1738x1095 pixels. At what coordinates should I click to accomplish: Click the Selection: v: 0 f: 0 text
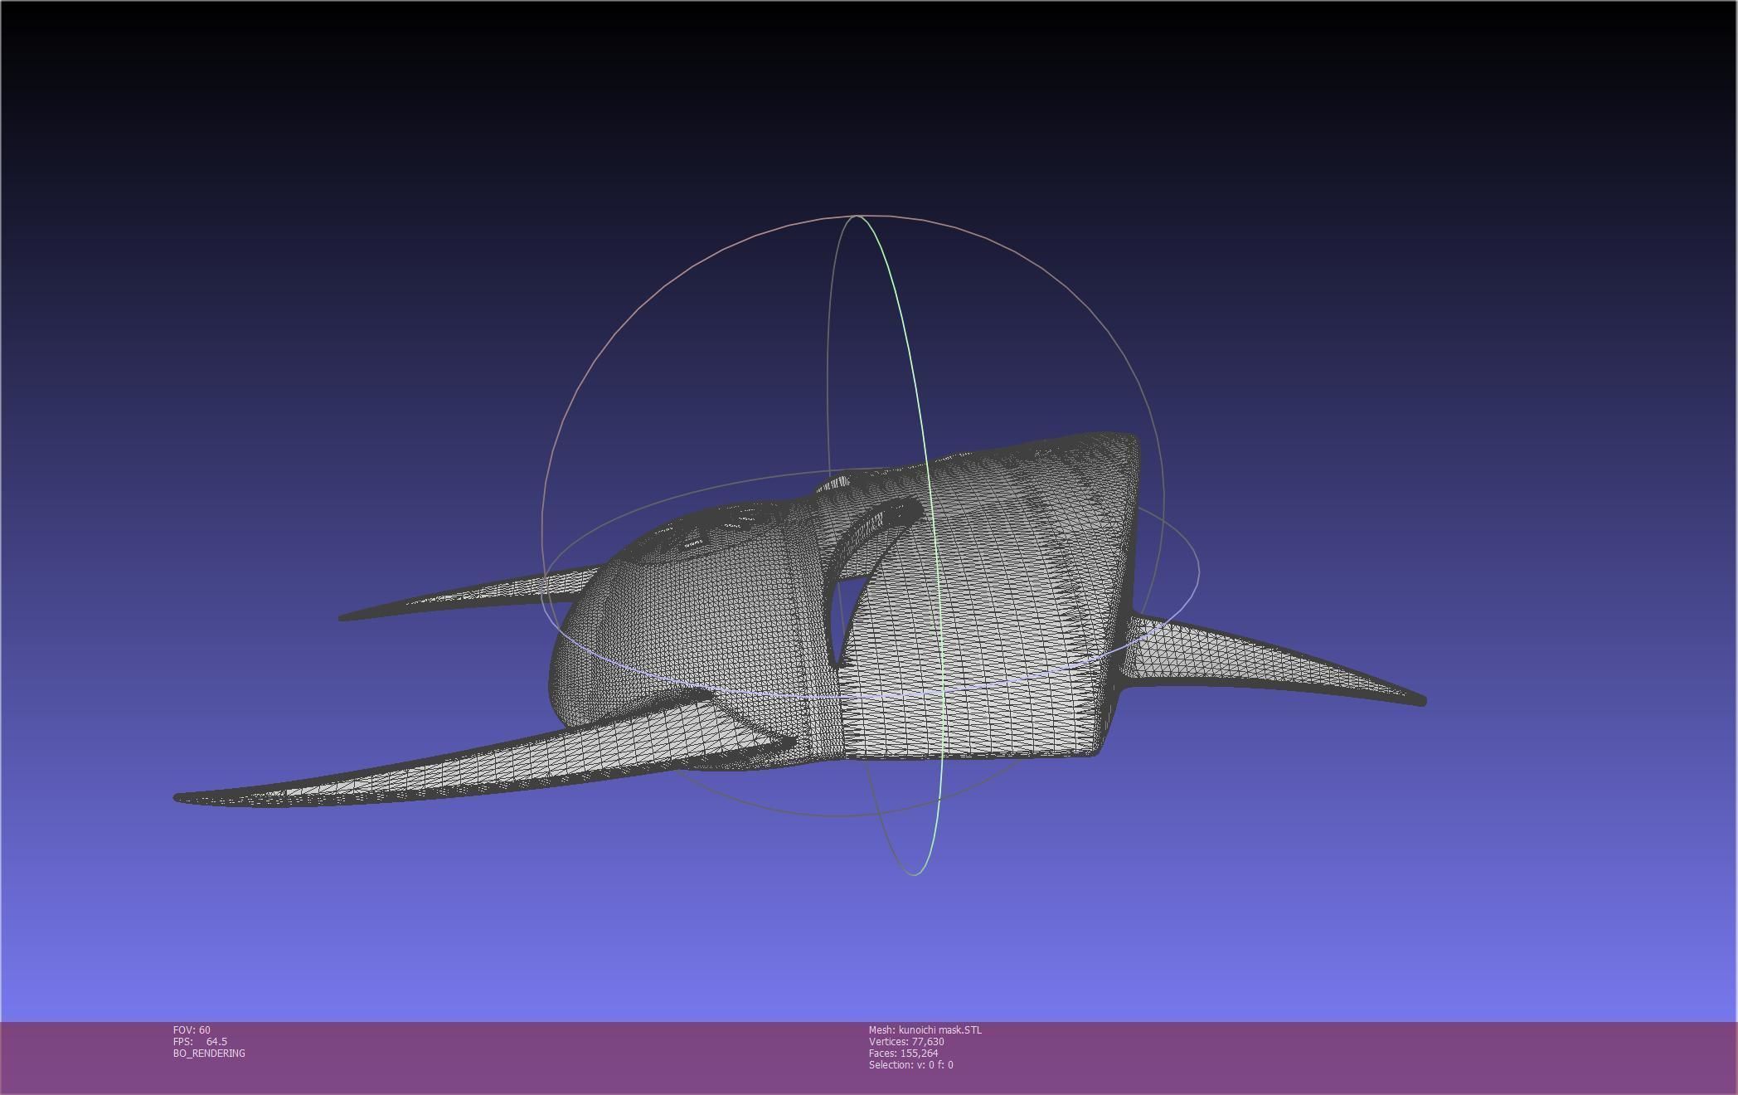tap(910, 1065)
